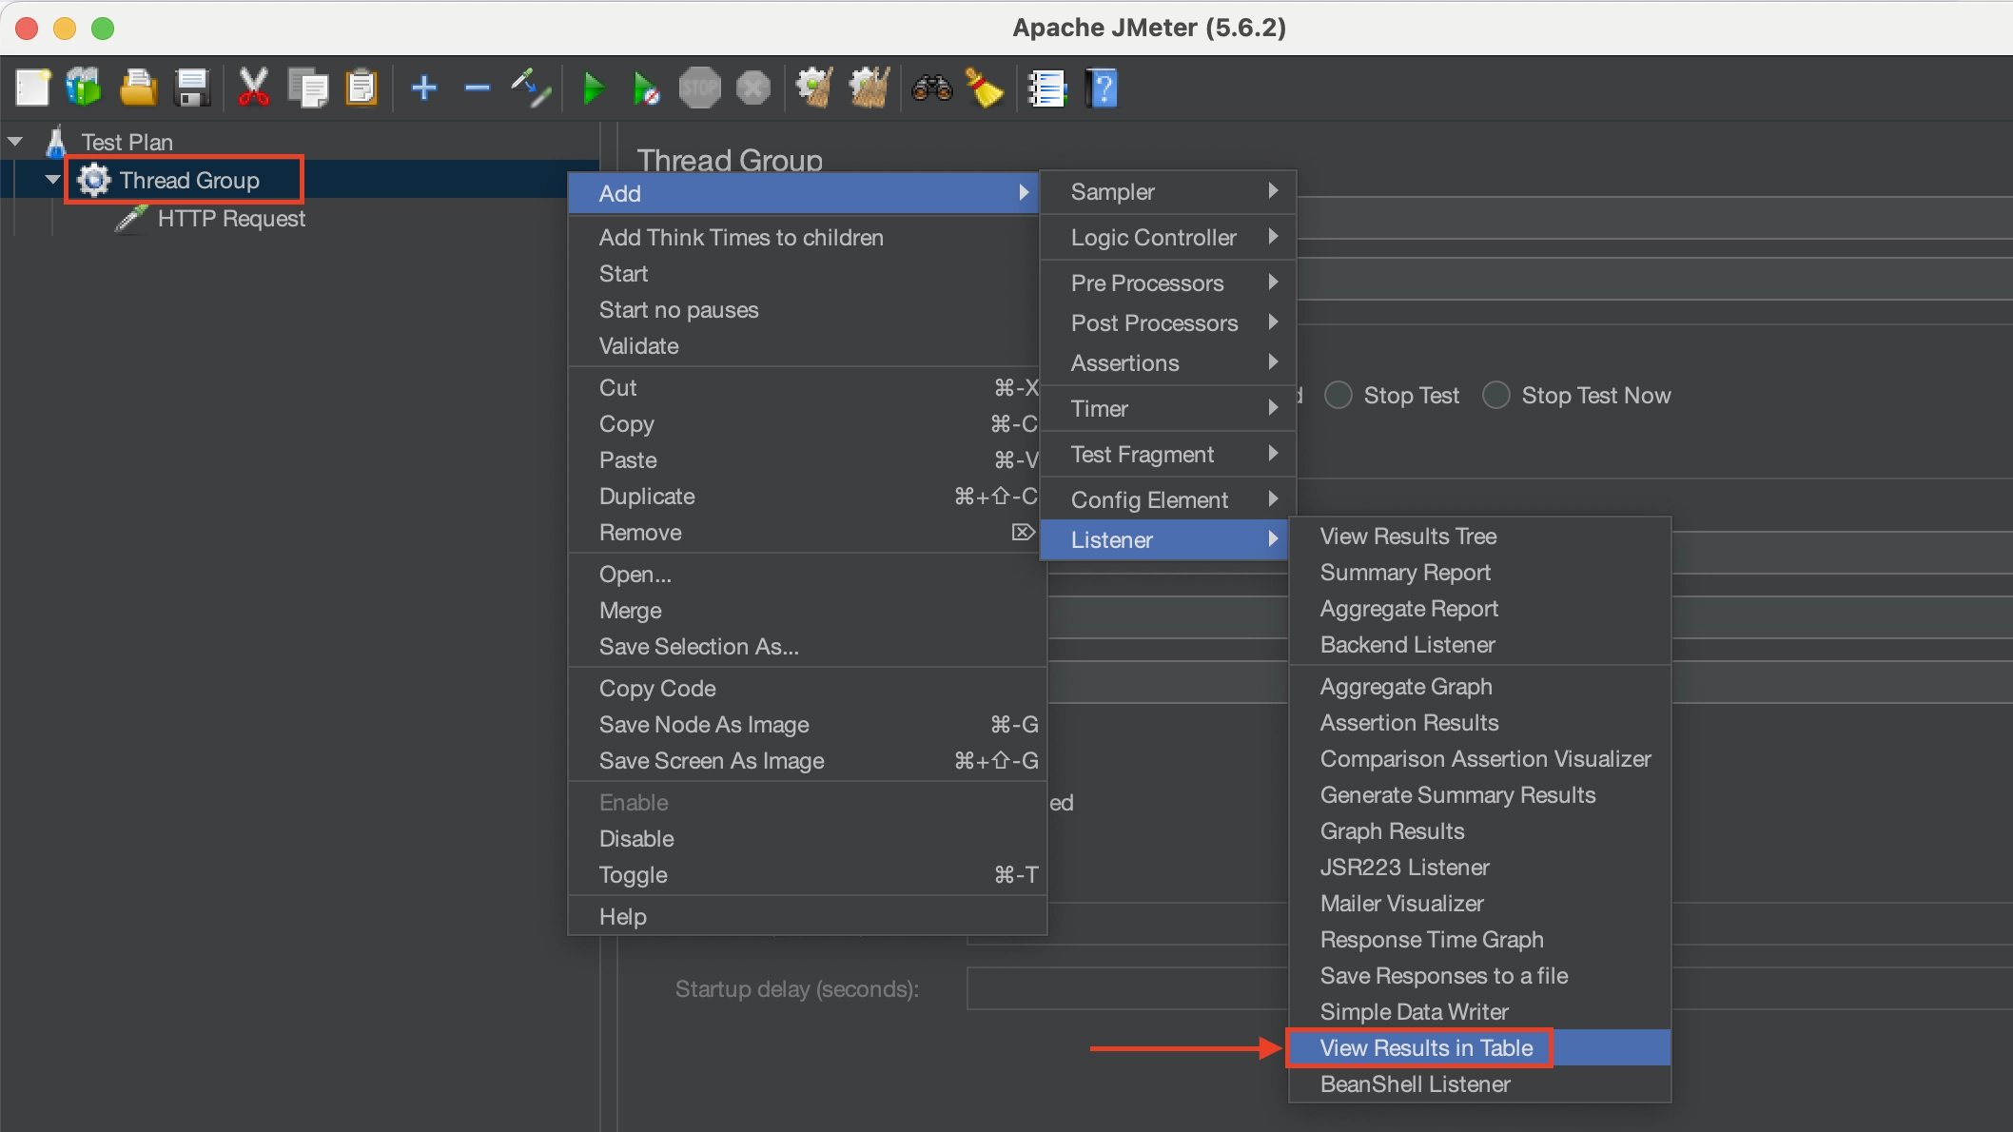Click the broom Reset Search icon
This screenshot has height=1132, width=2013.
pyautogui.click(x=985, y=89)
